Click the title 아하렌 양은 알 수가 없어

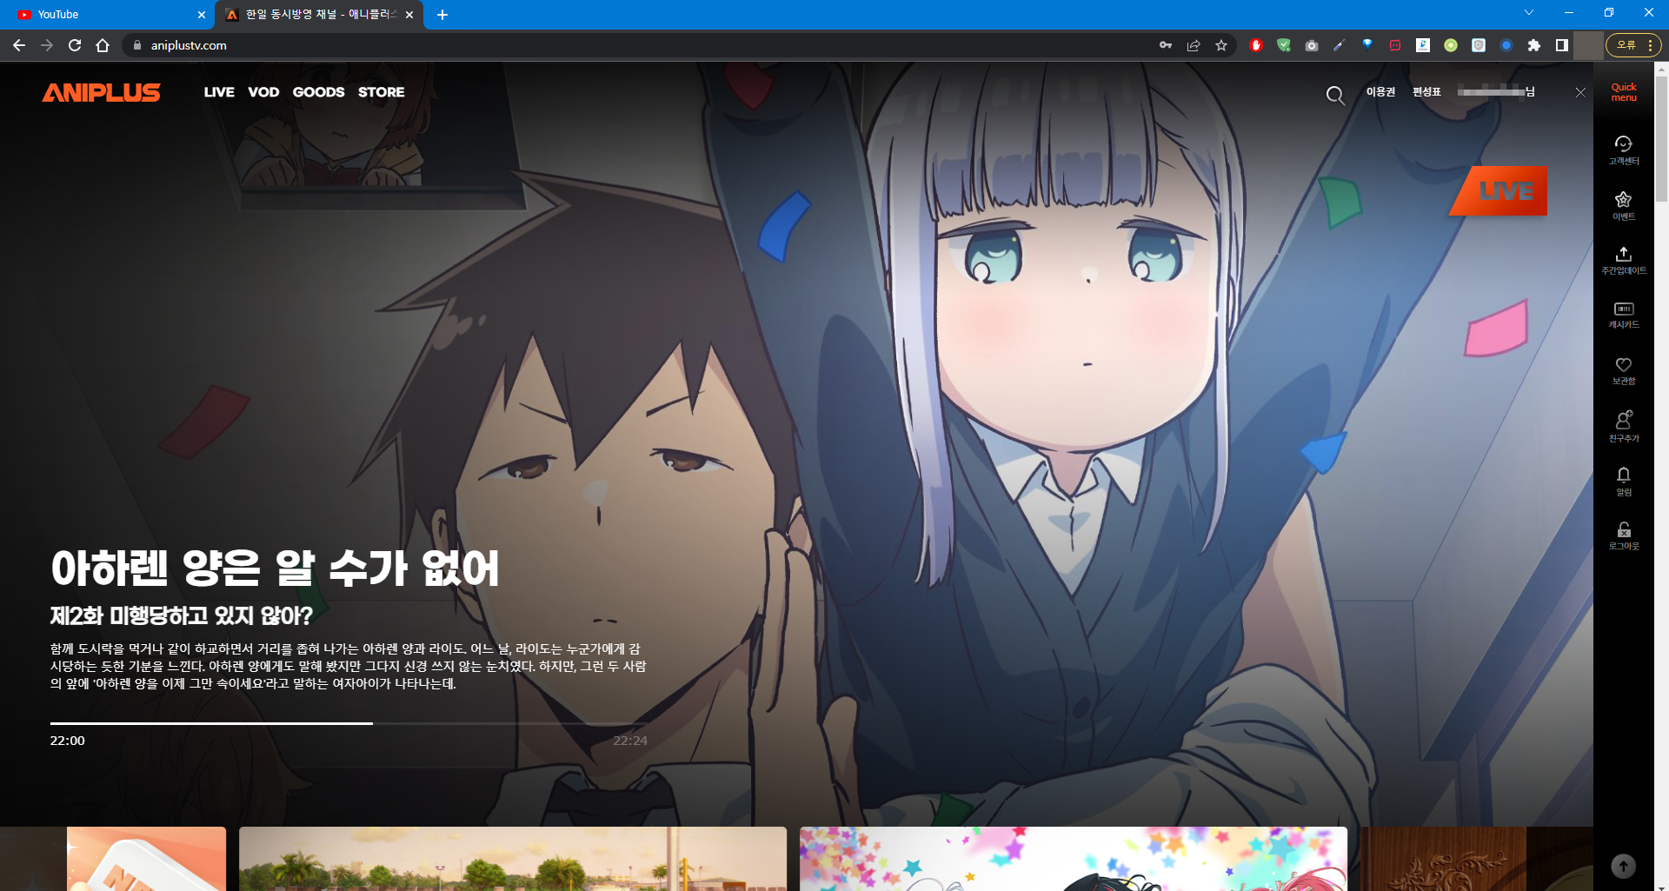coord(275,569)
